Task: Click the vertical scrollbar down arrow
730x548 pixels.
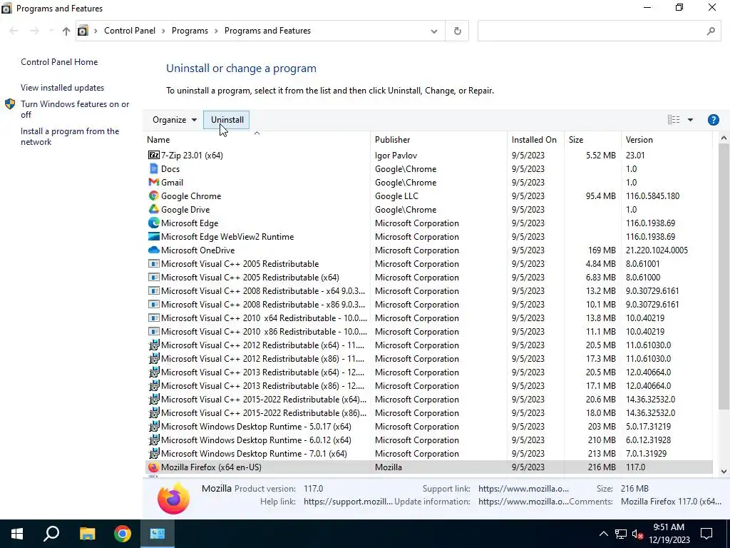Action: pos(724,471)
